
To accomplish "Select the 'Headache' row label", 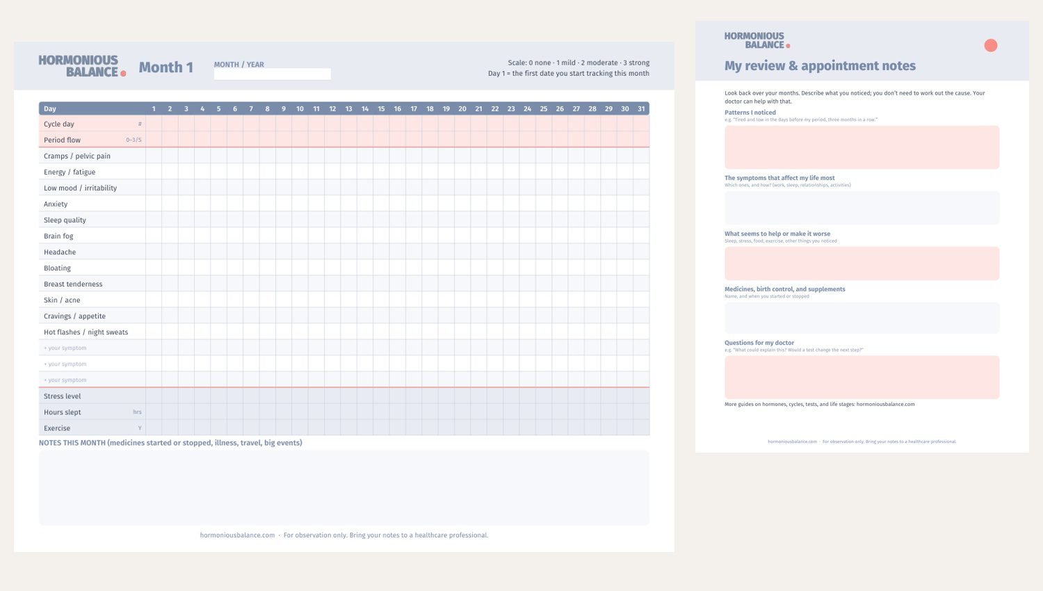I will pyautogui.click(x=60, y=252).
